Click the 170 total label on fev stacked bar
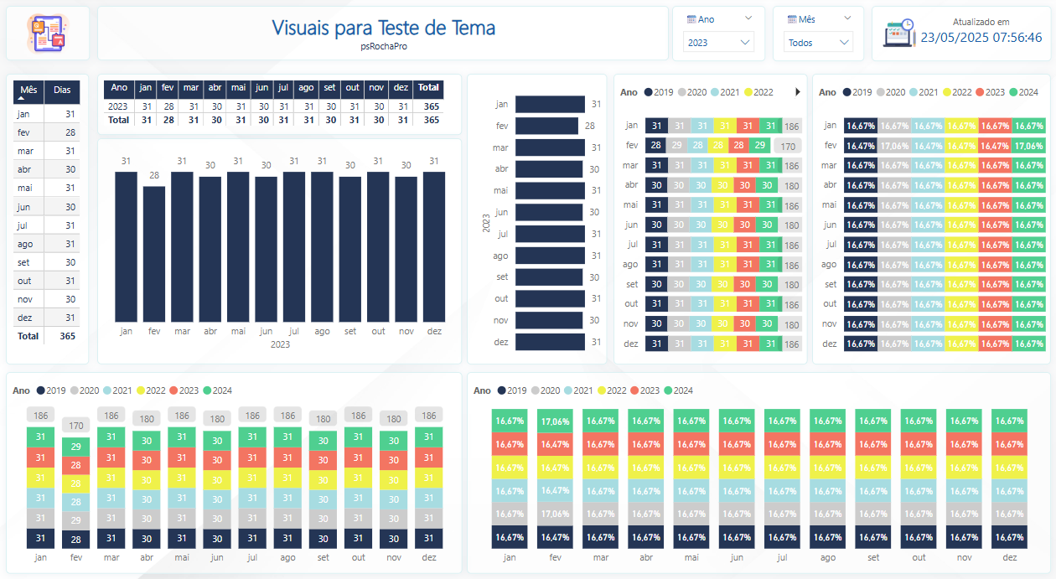The width and height of the screenshot is (1056, 579). pos(788,146)
